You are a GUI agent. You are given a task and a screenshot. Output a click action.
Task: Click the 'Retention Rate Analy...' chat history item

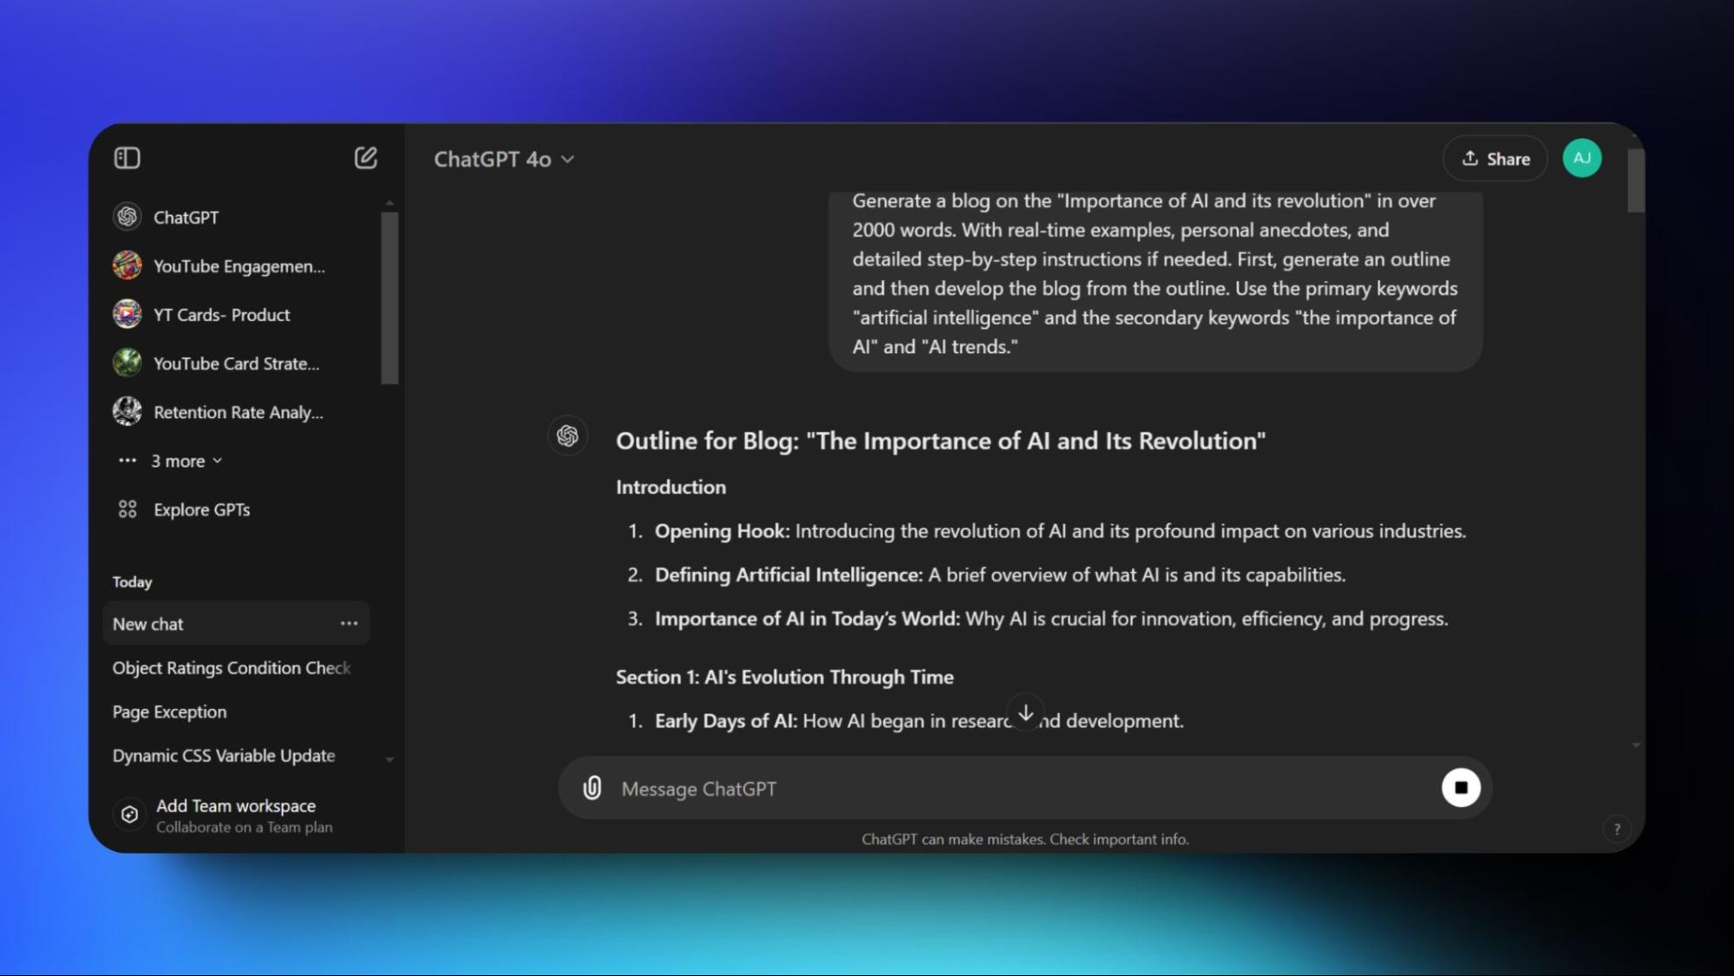pos(239,411)
